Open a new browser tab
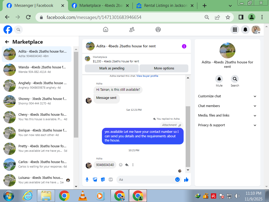 click(204, 6)
